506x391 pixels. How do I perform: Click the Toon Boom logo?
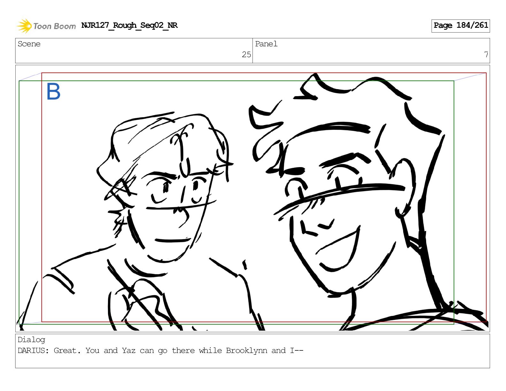pyautogui.click(x=46, y=26)
